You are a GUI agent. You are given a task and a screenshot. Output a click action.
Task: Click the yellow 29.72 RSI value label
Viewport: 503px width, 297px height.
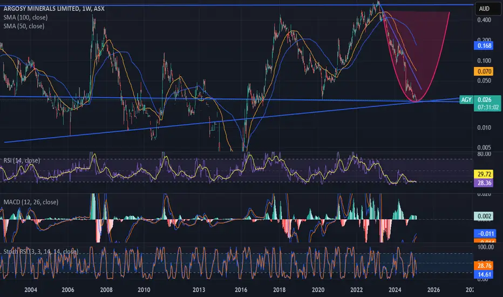pyautogui.click(x=484, y=174)
